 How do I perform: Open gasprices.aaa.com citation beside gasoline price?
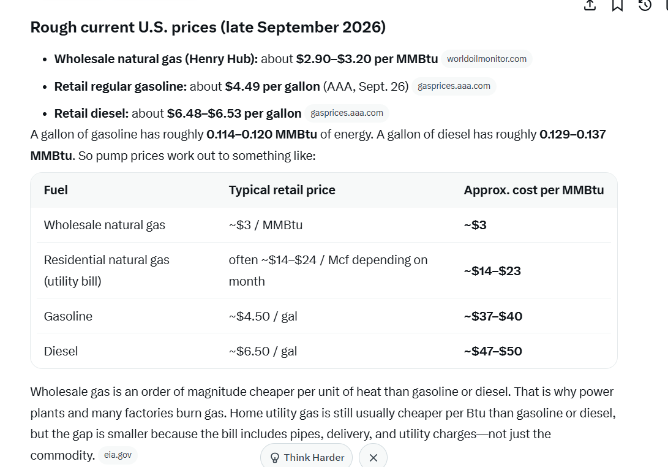click(x=454, y=86)
